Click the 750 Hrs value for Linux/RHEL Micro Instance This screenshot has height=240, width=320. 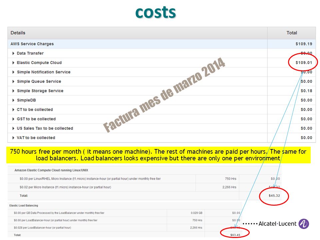click(x=231, y=179)
